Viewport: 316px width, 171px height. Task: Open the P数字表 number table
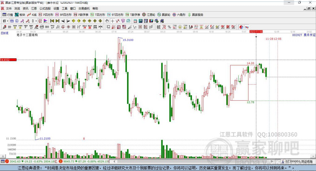pyautogui.click(x=81, y=15)
